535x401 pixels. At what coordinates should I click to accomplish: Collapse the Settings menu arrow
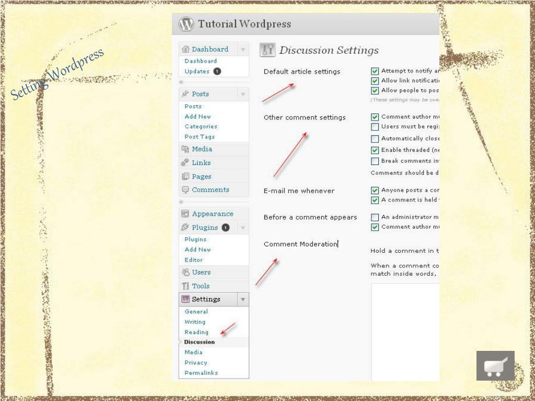click(243, 299)
